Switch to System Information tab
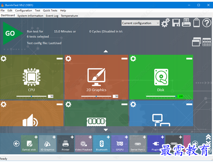 tap(30, 15)
